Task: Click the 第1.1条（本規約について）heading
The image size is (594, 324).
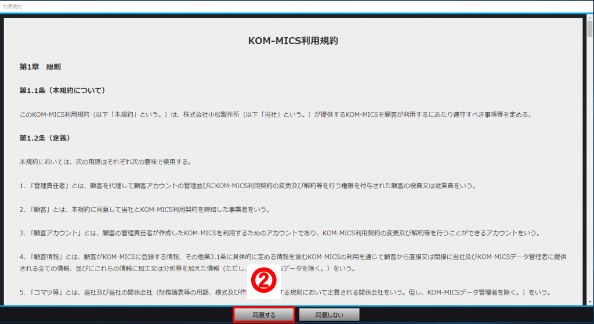Action: [63, 91]
